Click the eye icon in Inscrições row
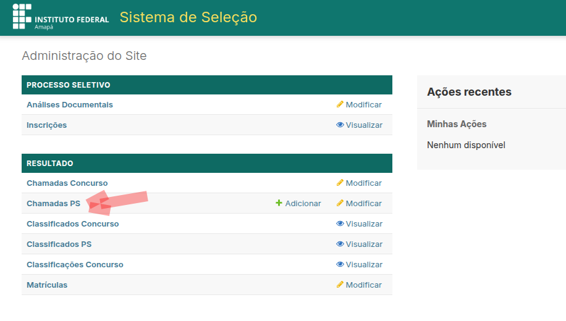 [340, 125]
